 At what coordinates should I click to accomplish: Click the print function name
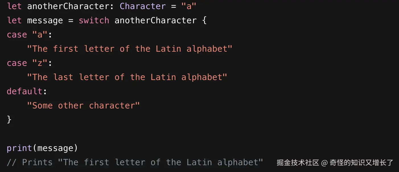19,148
